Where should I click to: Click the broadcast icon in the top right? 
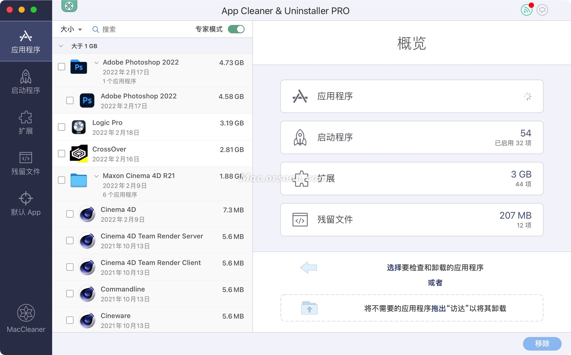point(526,10)
